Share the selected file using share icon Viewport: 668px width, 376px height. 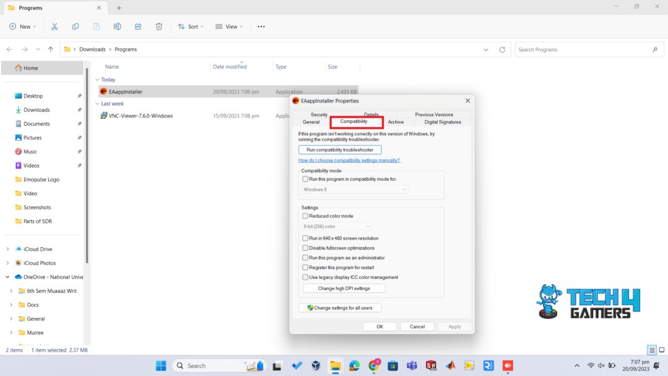coord(138,26)
